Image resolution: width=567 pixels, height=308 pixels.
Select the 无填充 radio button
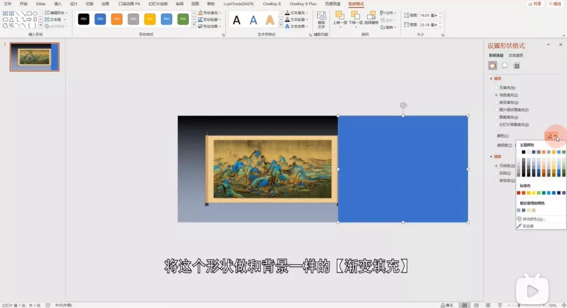pyautogui.click(x=496, y=87)
